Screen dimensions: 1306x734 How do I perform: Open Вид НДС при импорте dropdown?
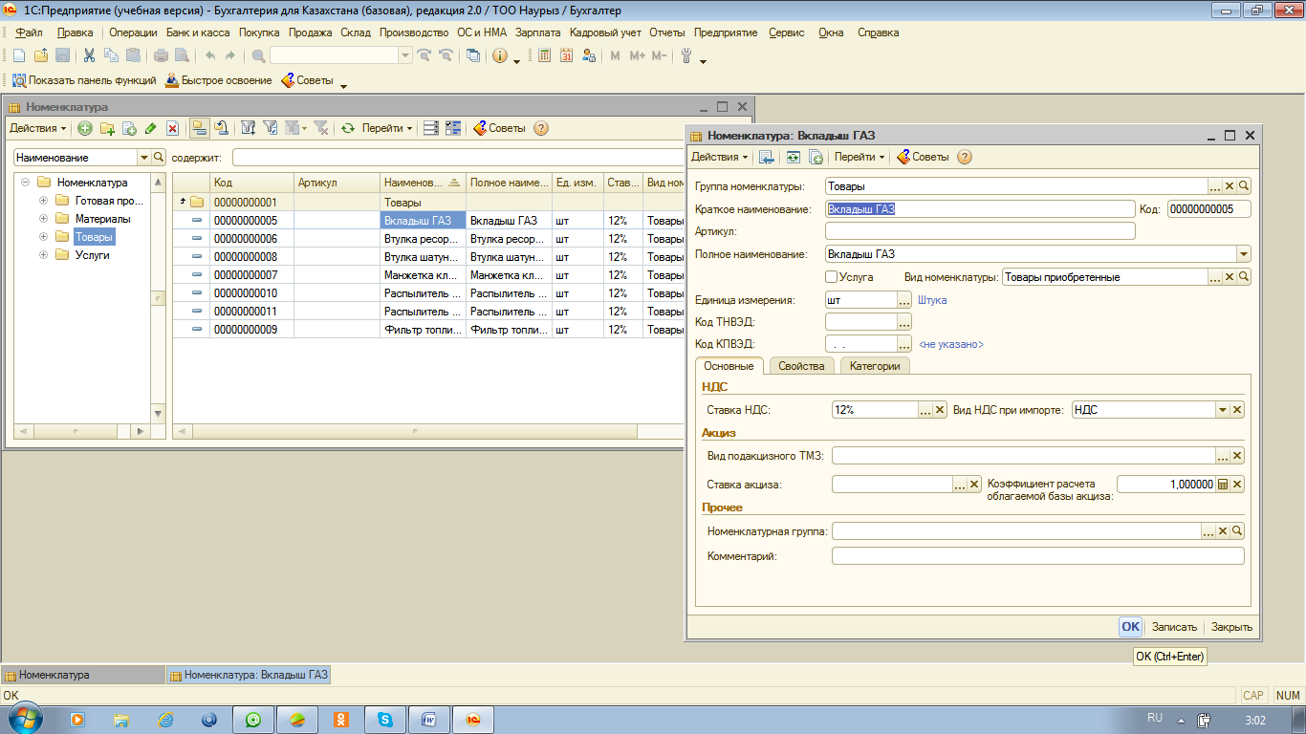pos(1222,410)
